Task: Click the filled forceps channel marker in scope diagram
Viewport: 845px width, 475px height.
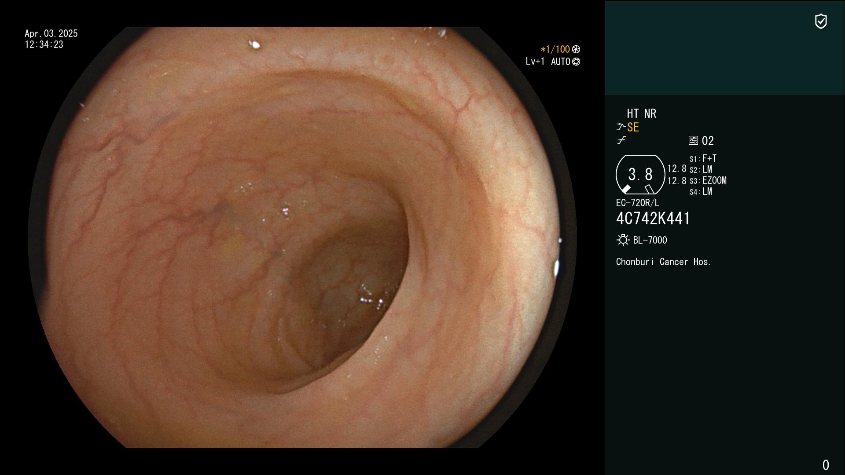Action: [626, 189]
